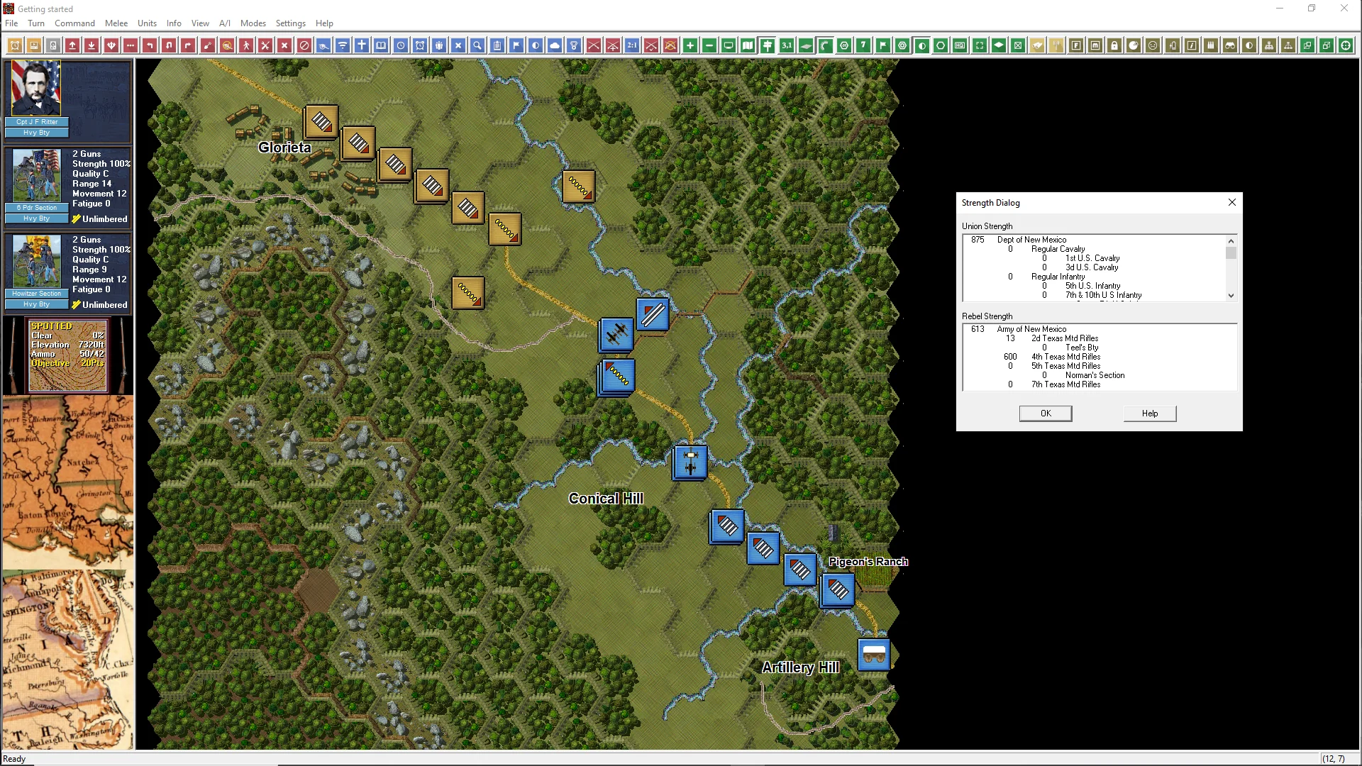Click the binoculars icon in toolbar
1362x766 pixels.
point(1230,45)
